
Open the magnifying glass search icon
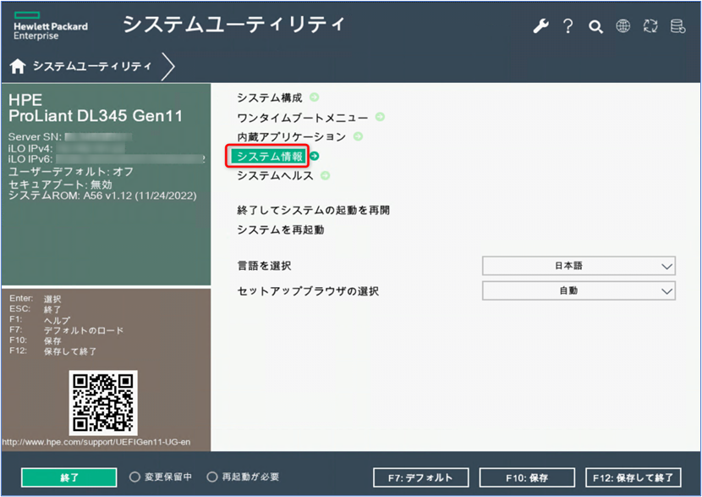[x=595, y=27]
